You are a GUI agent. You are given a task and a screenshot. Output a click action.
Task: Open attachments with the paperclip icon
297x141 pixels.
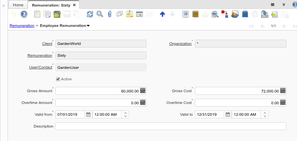tap(110, 14)
